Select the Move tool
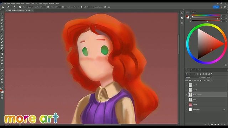This screenshot has height=128, width=228. [x=2, y=14]
